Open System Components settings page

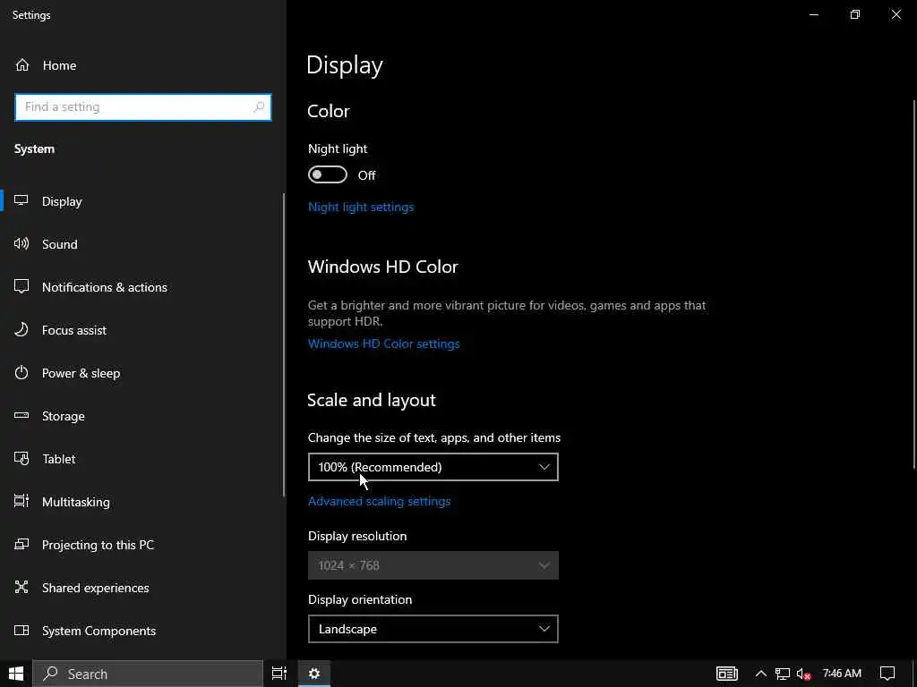pos(142,631)
